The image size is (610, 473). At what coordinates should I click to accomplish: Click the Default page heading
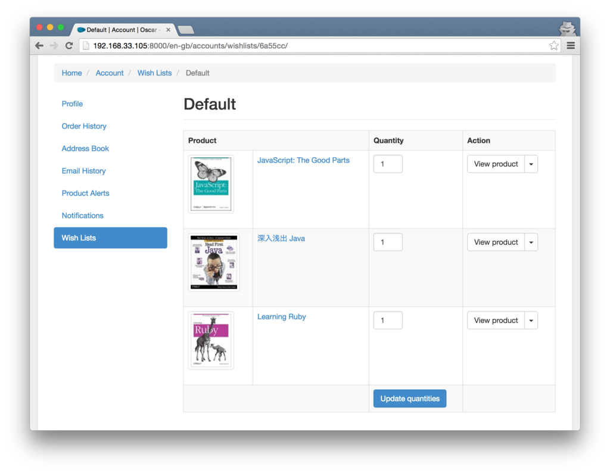pyautogui.click(x=210, y=104)
